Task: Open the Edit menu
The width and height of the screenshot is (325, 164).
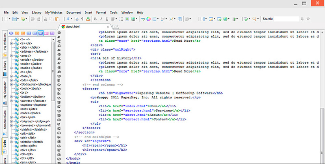Action: pos(15,13)
